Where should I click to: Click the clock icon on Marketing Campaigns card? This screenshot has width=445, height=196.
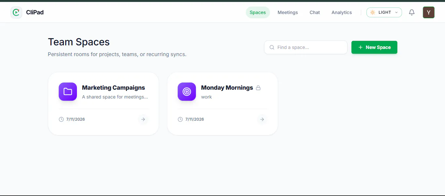61,119
